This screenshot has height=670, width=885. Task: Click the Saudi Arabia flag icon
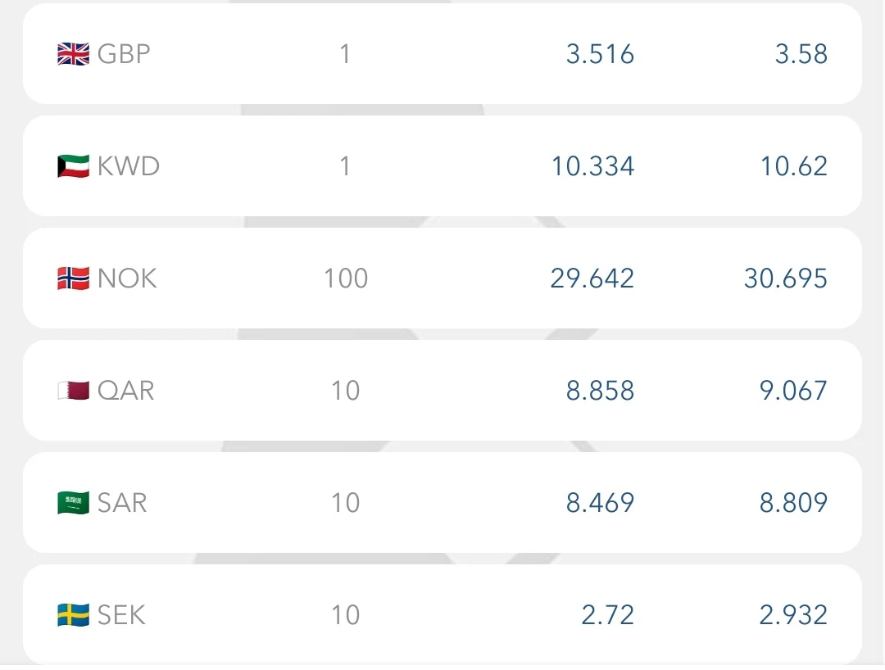tap(73, 503)
